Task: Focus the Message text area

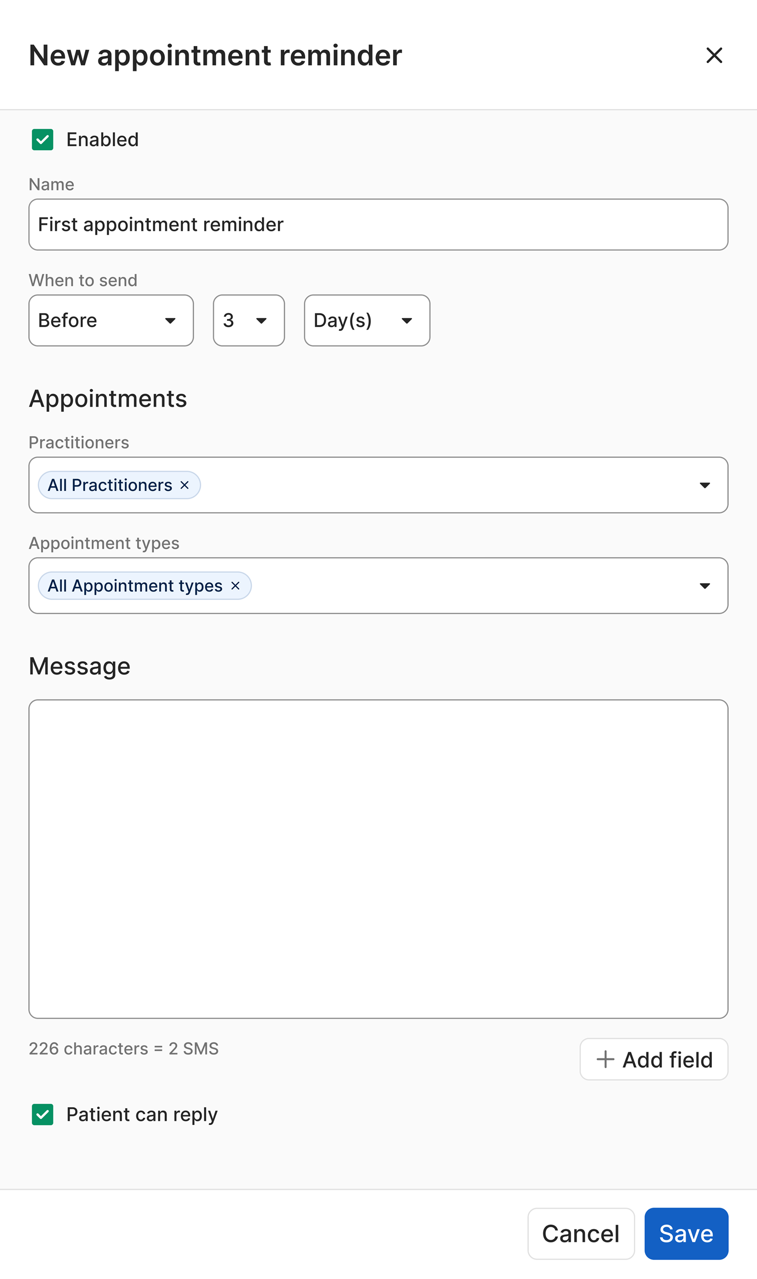Action: point(378,858)
